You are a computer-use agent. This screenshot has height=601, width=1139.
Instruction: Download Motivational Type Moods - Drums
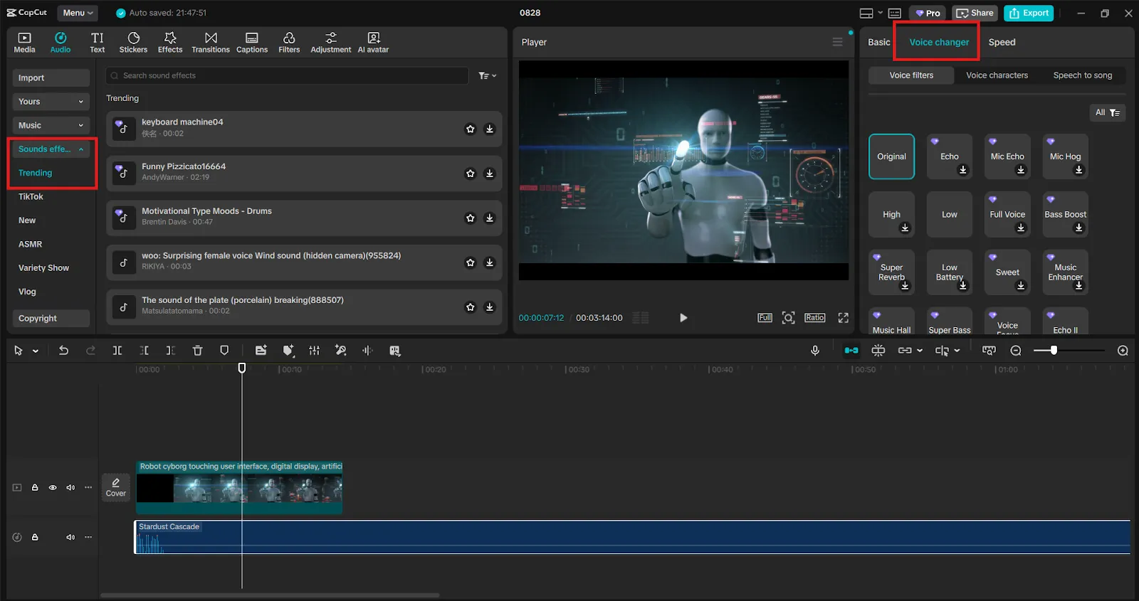click(490, 218)
